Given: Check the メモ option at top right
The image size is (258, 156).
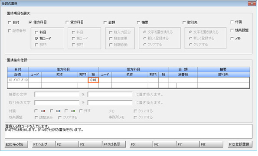Looking at the screenshot, I should (x=232, y=39).
